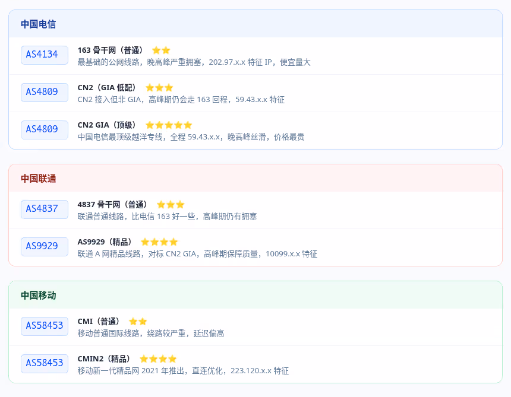Click the title CN2（GIA 低配）
Screen dimensions: 511x397
pyautogui.click(x=106, y=88)
